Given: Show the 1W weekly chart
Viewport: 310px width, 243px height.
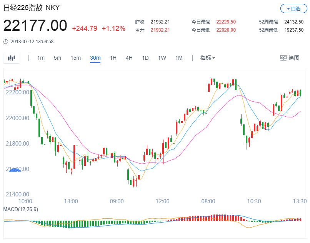Looking at the screenshot, I should point(162,58).
